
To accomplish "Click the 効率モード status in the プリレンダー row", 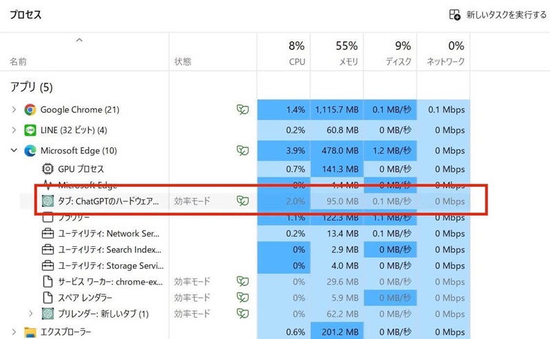I will [192, 314].
